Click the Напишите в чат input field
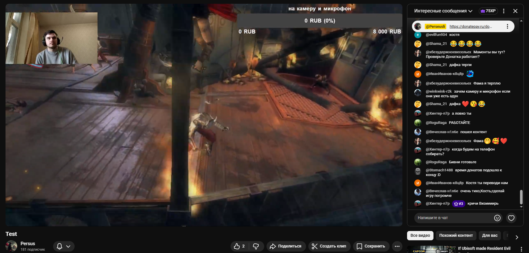Image resolution: width=529 pixels, height=253 pixels. coord(455,218)
